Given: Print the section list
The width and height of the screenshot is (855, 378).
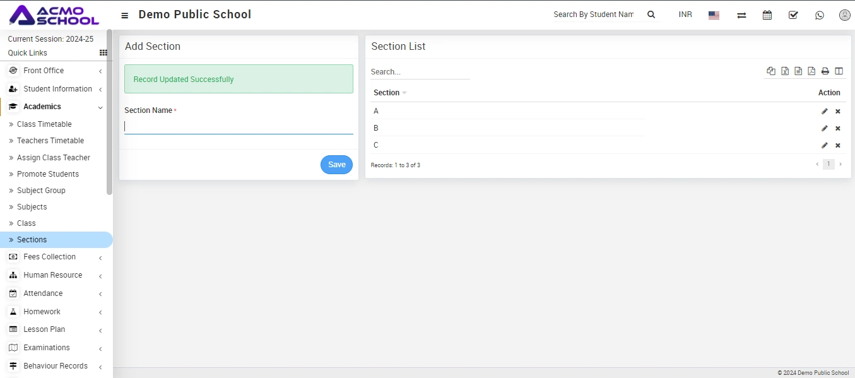Looking at the screenshot, I should coord(825,71).
